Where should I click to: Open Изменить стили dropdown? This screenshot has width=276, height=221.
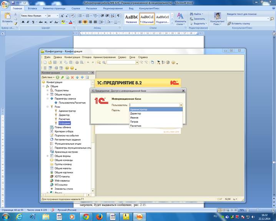(180, 19)
